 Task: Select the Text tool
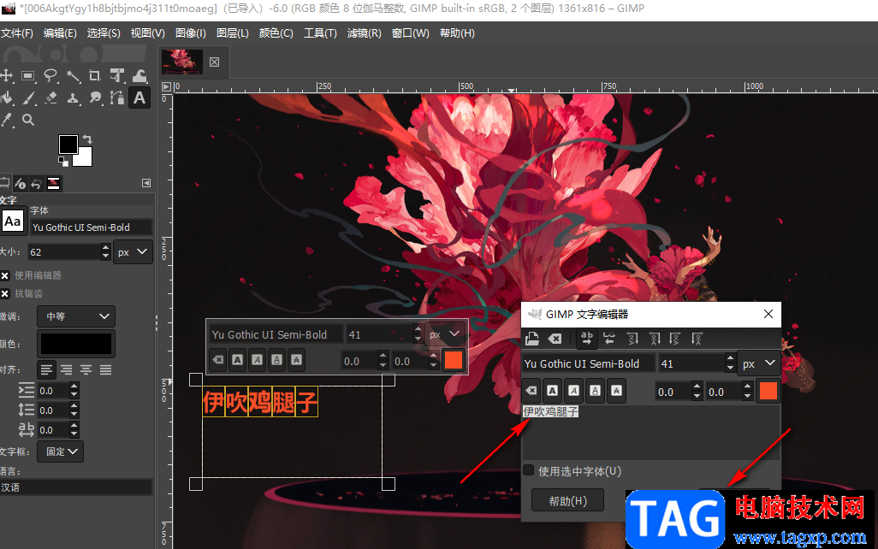click(x=139, y=98)
